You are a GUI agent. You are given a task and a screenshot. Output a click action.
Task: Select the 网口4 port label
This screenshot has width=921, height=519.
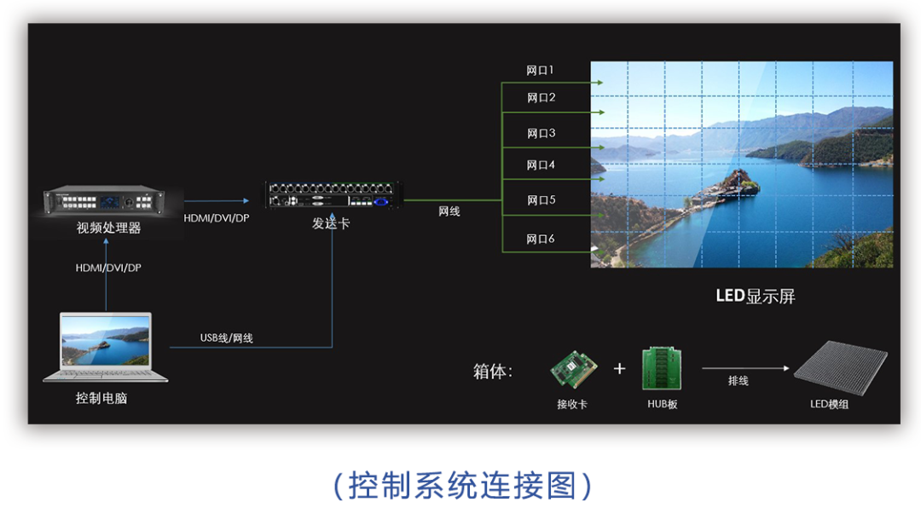click(x=541, y=165)
